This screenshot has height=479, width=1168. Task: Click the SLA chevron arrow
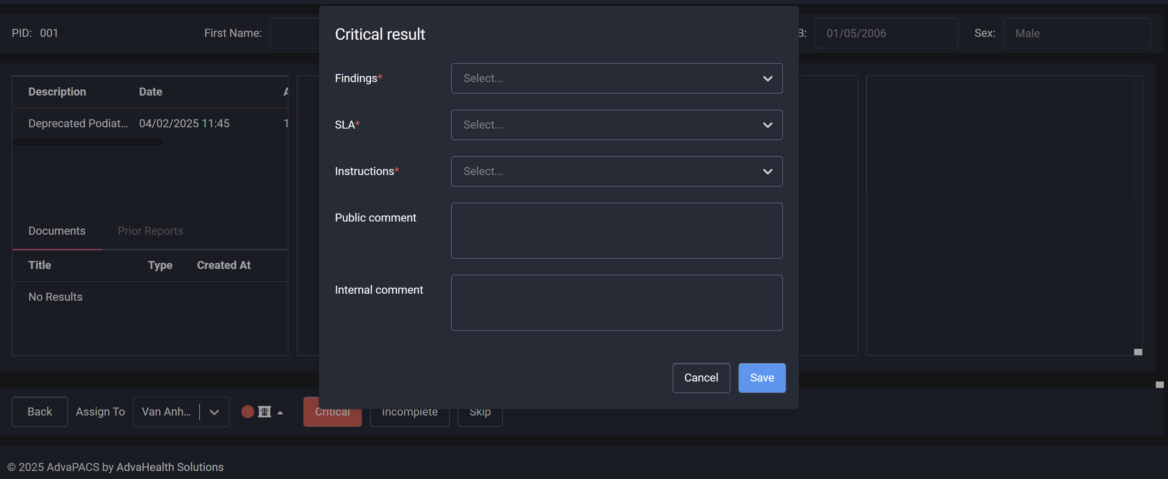[767, 125]
